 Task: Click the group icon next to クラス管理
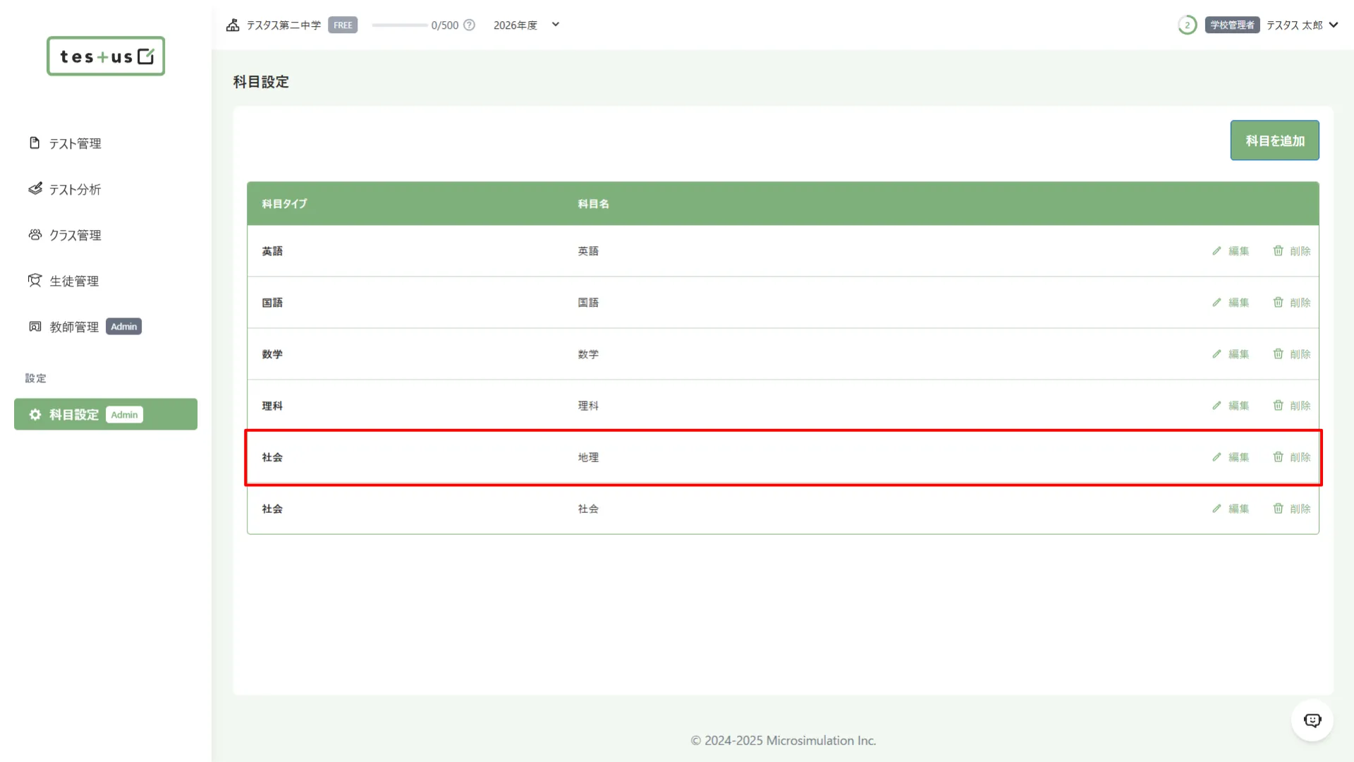point(35,234)
